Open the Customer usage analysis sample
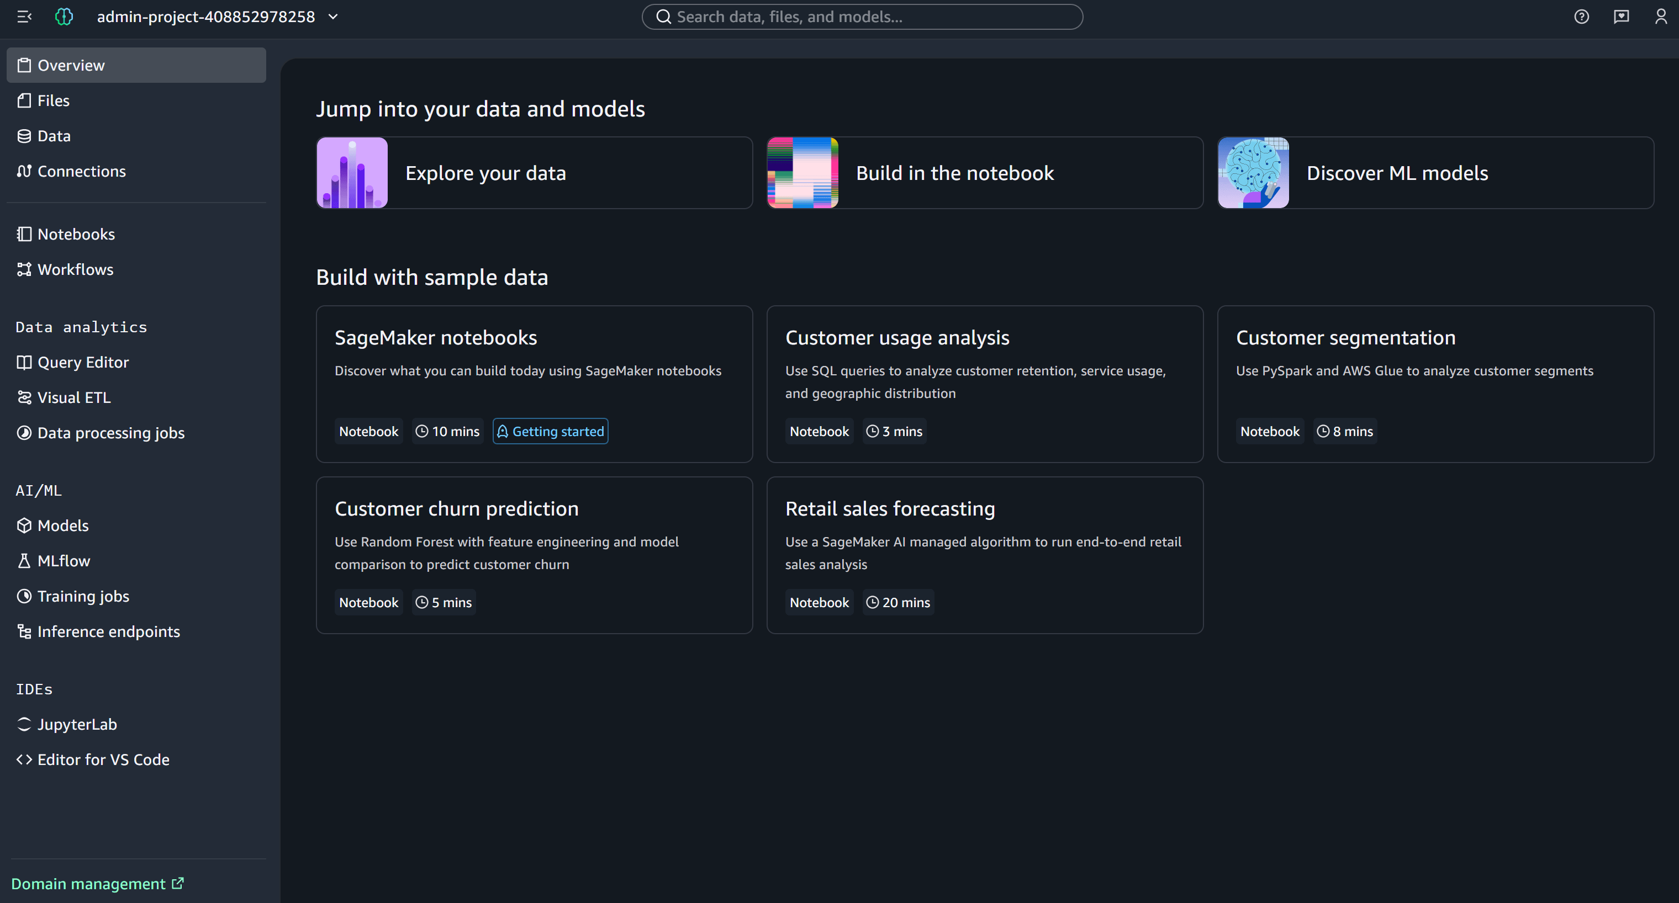Viewport: 1679px width, 903px height. 985,384
